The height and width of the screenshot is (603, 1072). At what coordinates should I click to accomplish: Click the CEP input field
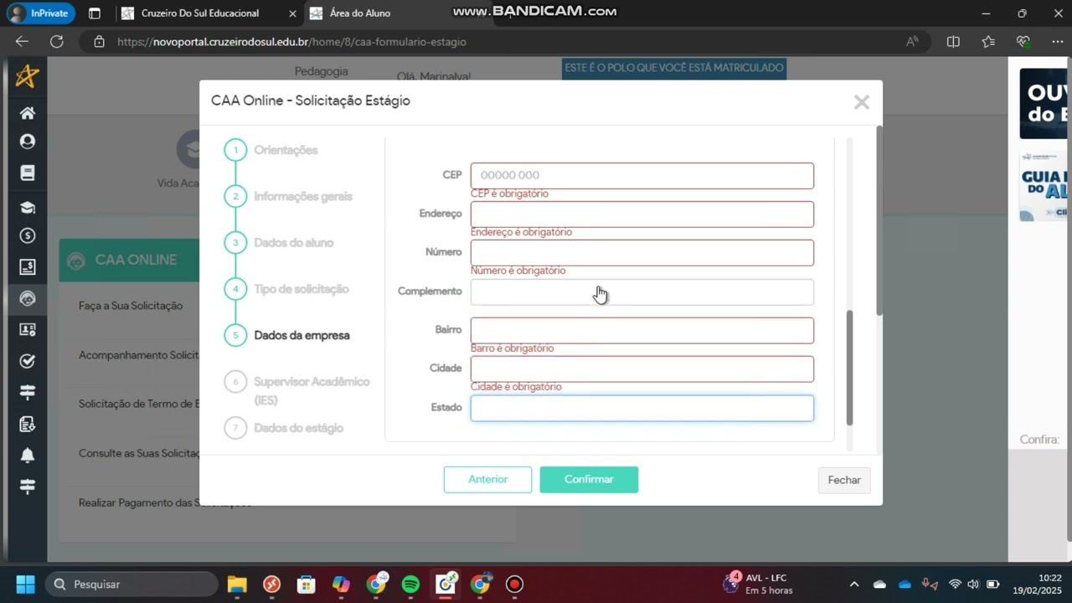coord(642,175)
